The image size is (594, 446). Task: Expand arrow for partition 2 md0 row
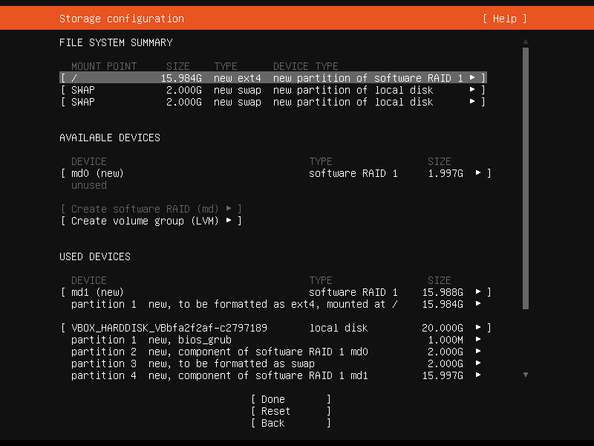(x=478, y=352)
